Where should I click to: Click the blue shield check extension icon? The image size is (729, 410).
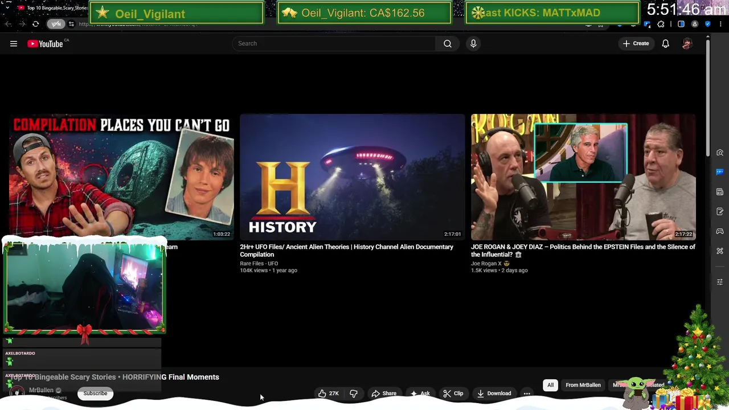(x=707, y=24)
